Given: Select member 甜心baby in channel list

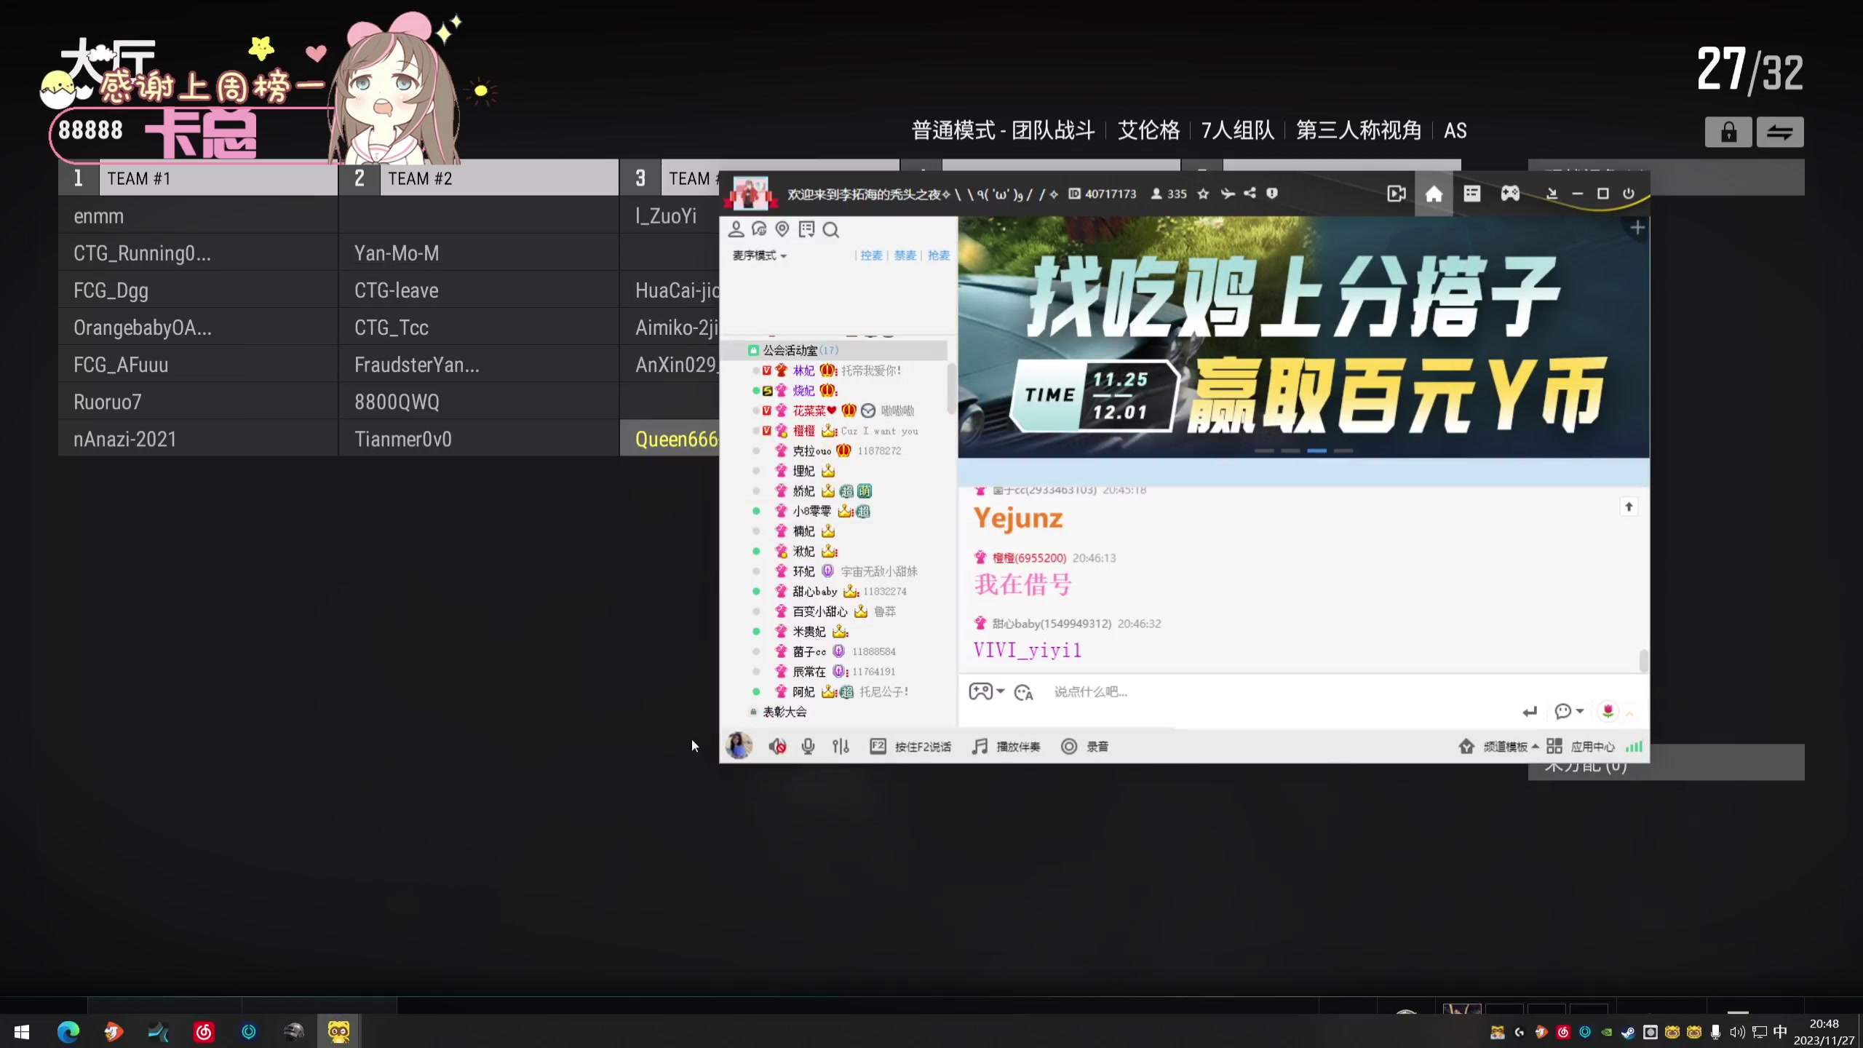Looking at the screenshot, I should [x=815, y=592].
